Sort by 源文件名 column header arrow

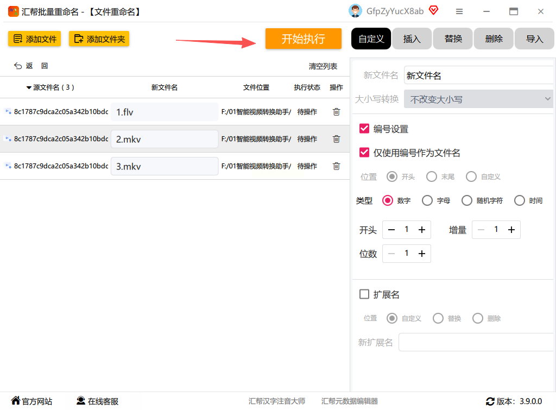29,87
